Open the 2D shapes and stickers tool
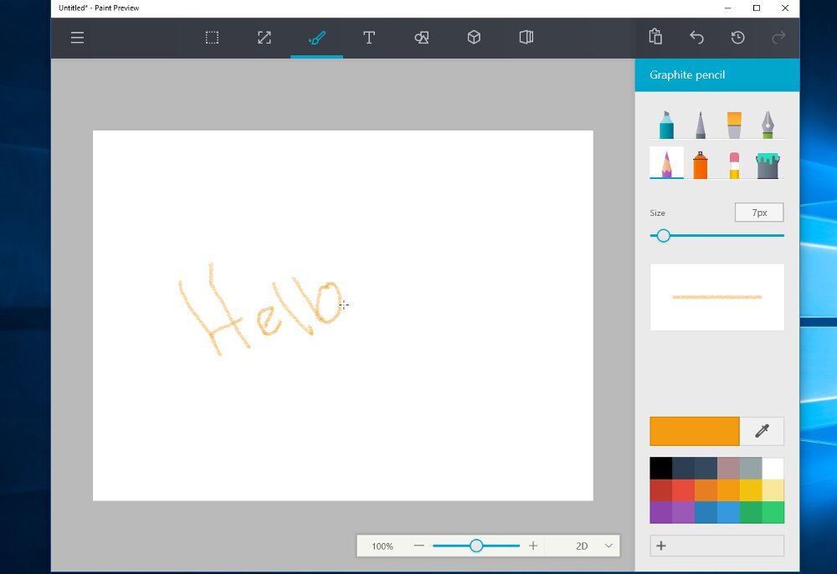Viewport: 837px width, 574px height. coord(422,38)
